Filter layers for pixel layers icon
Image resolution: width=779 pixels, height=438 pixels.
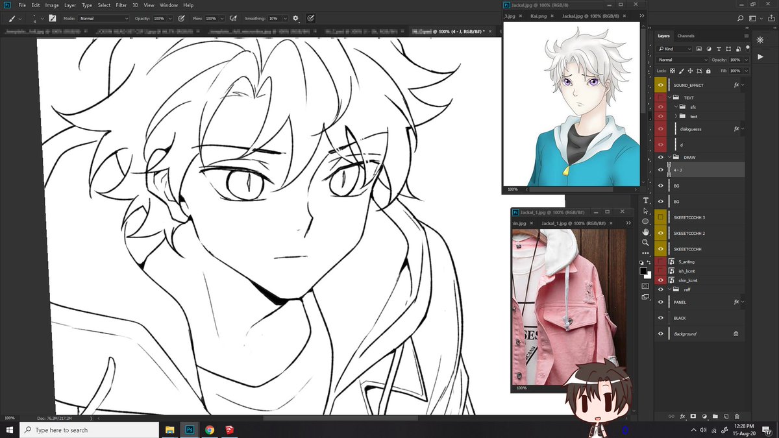[x=699, y=49]
